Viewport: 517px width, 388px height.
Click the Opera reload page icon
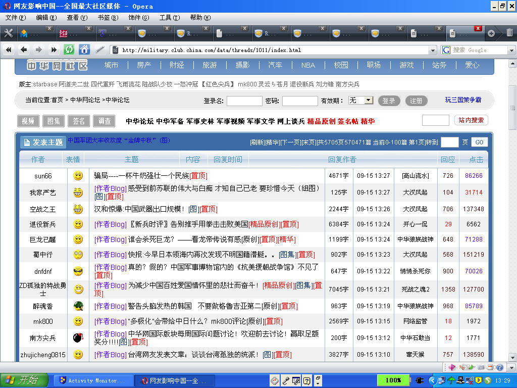pyautogui.click(x=69, y=50)
